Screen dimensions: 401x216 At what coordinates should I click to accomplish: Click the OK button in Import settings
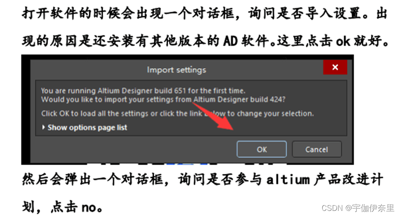(x=262, y=149)
